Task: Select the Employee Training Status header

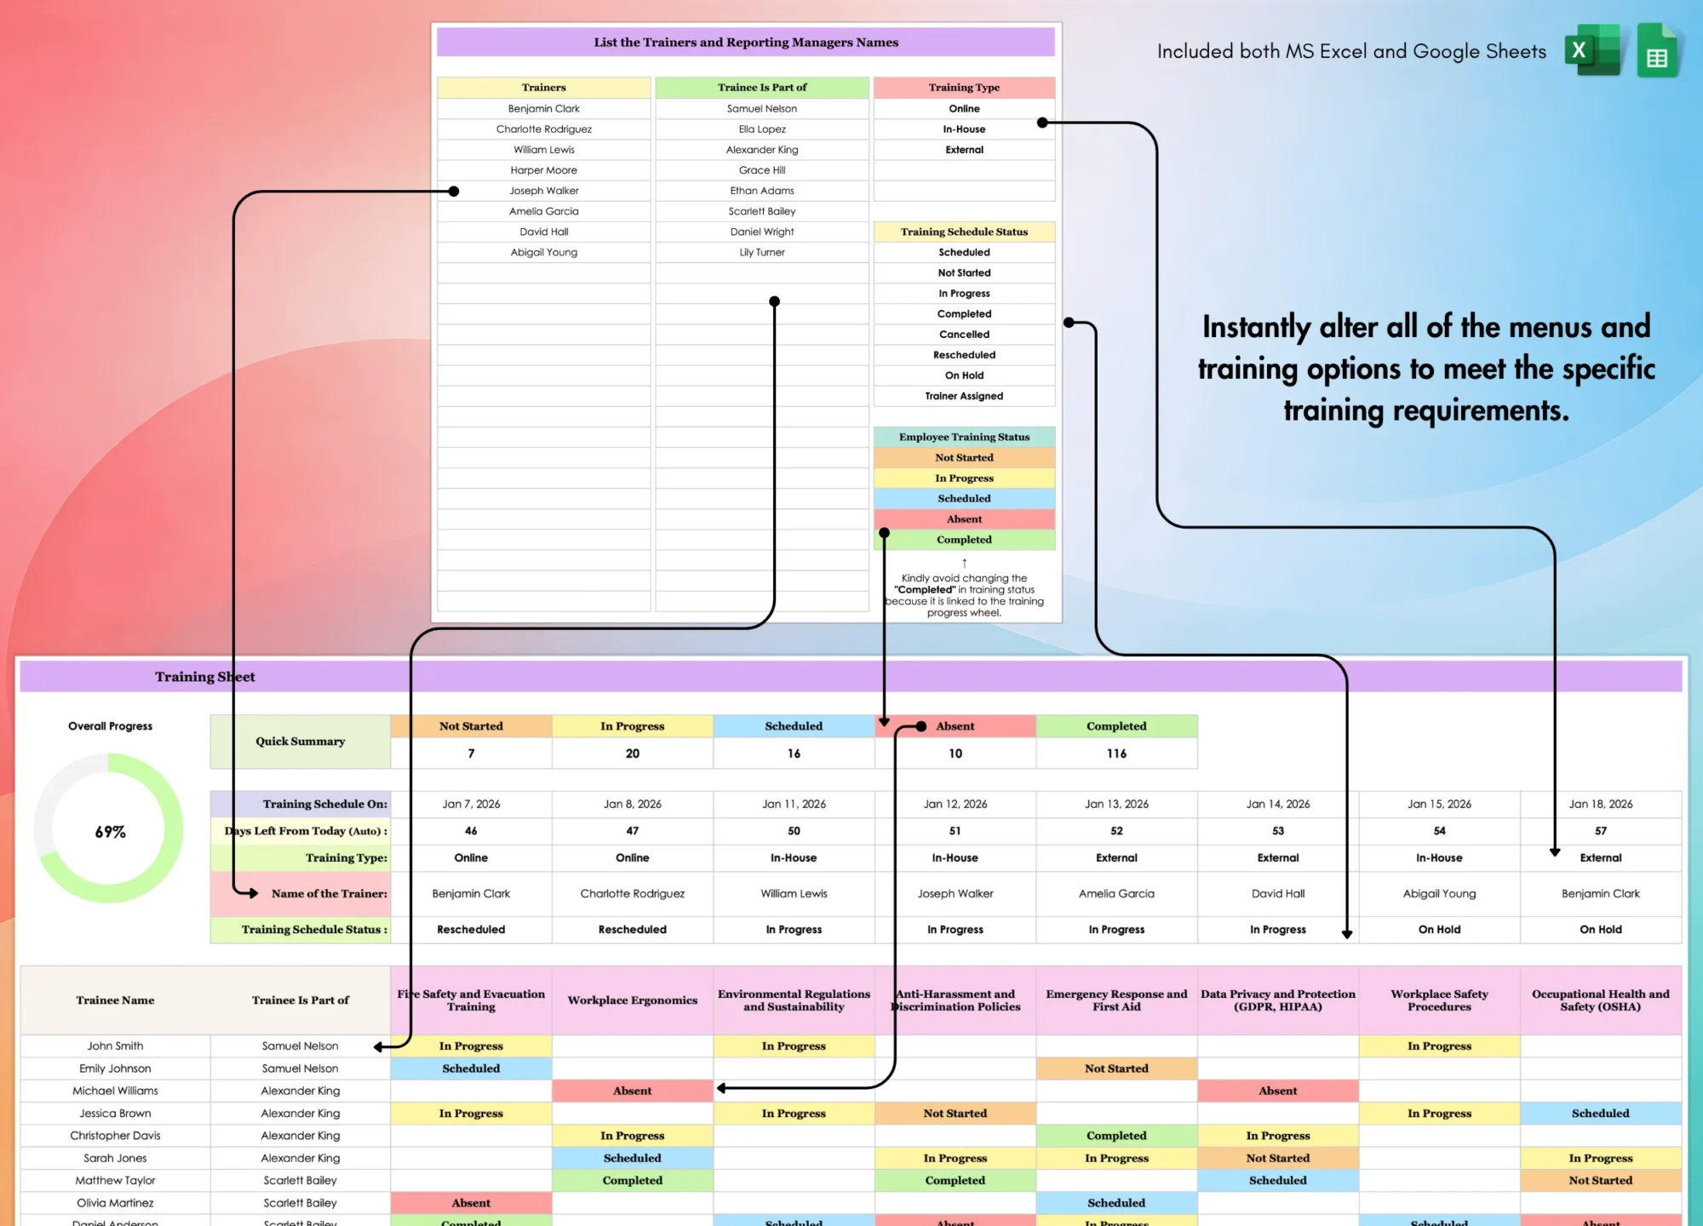Action: [964, 437]
